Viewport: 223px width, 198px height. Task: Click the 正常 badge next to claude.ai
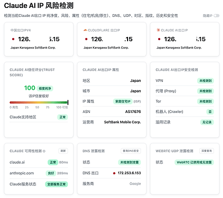click(x=53, y=162)
